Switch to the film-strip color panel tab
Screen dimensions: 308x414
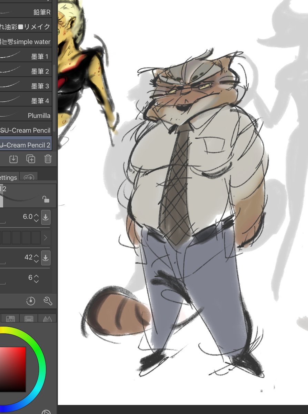[x=29, y=319]
